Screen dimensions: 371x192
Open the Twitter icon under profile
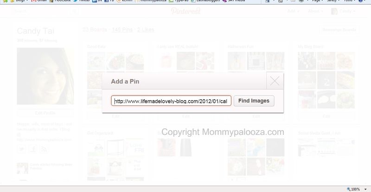click(x=21, y=149)
